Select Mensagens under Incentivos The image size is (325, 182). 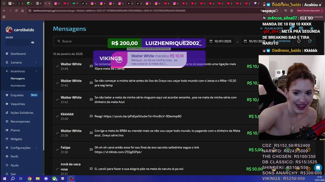click(x=18, y=78)
